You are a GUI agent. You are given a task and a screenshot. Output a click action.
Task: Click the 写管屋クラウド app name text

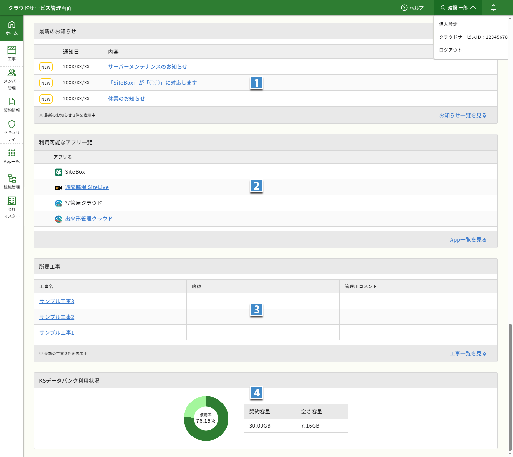click(84, 203)
